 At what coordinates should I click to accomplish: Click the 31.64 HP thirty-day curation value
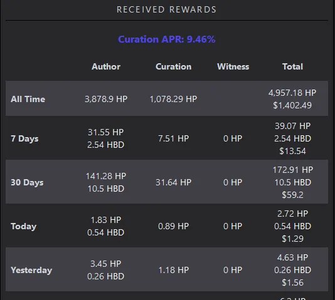pyautogui.click(x=174, y=182)
